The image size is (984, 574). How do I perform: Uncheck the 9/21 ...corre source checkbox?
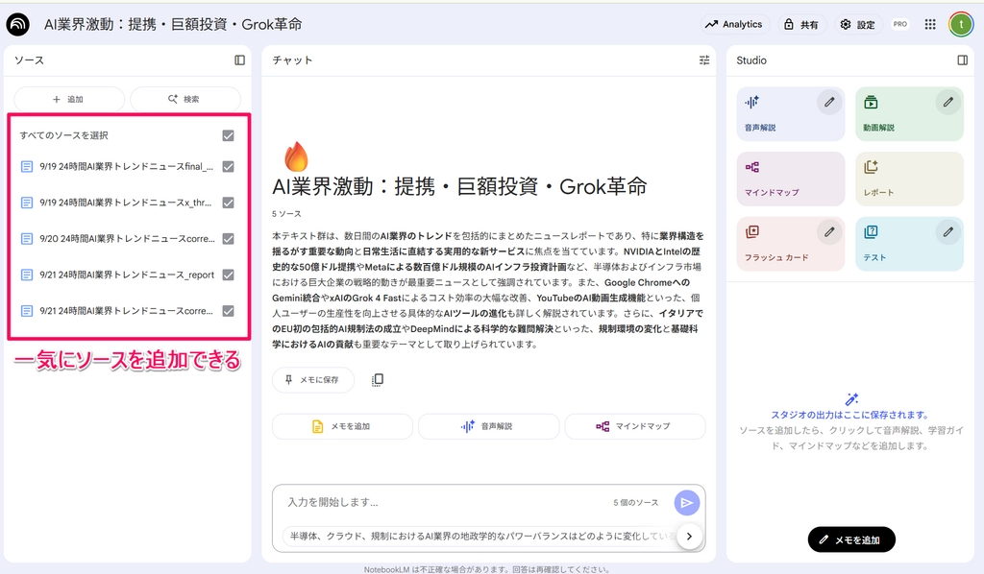(x=229, y=311)
